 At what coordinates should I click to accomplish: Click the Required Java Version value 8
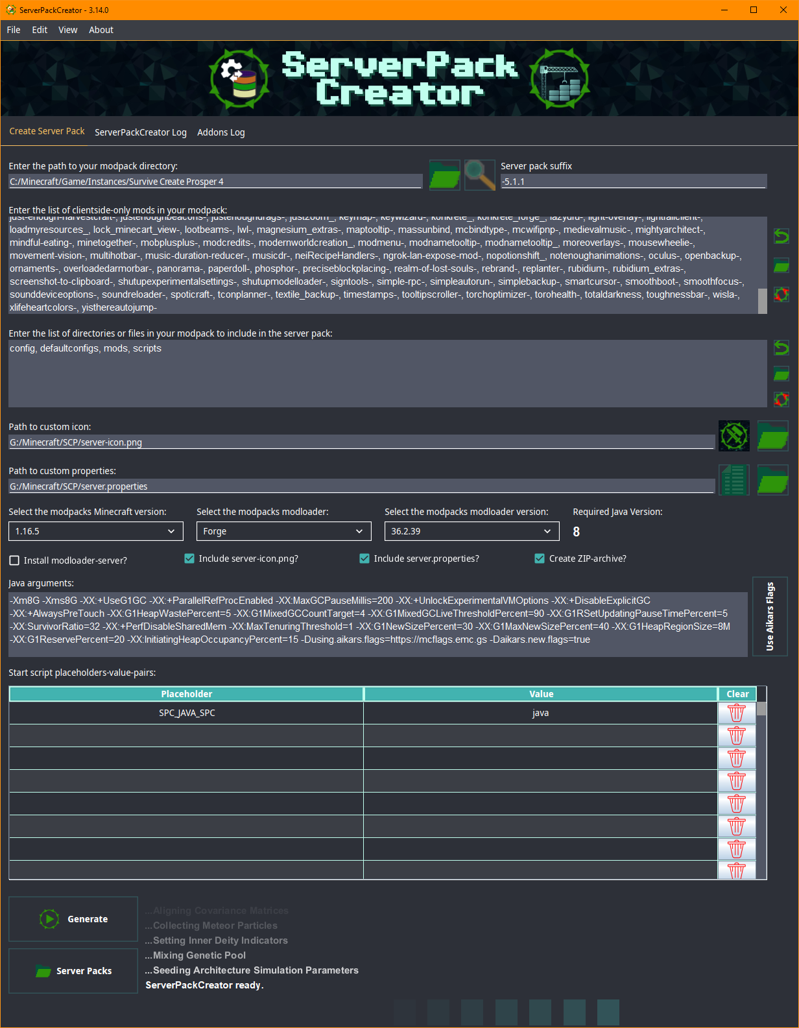tap(577, 532)
